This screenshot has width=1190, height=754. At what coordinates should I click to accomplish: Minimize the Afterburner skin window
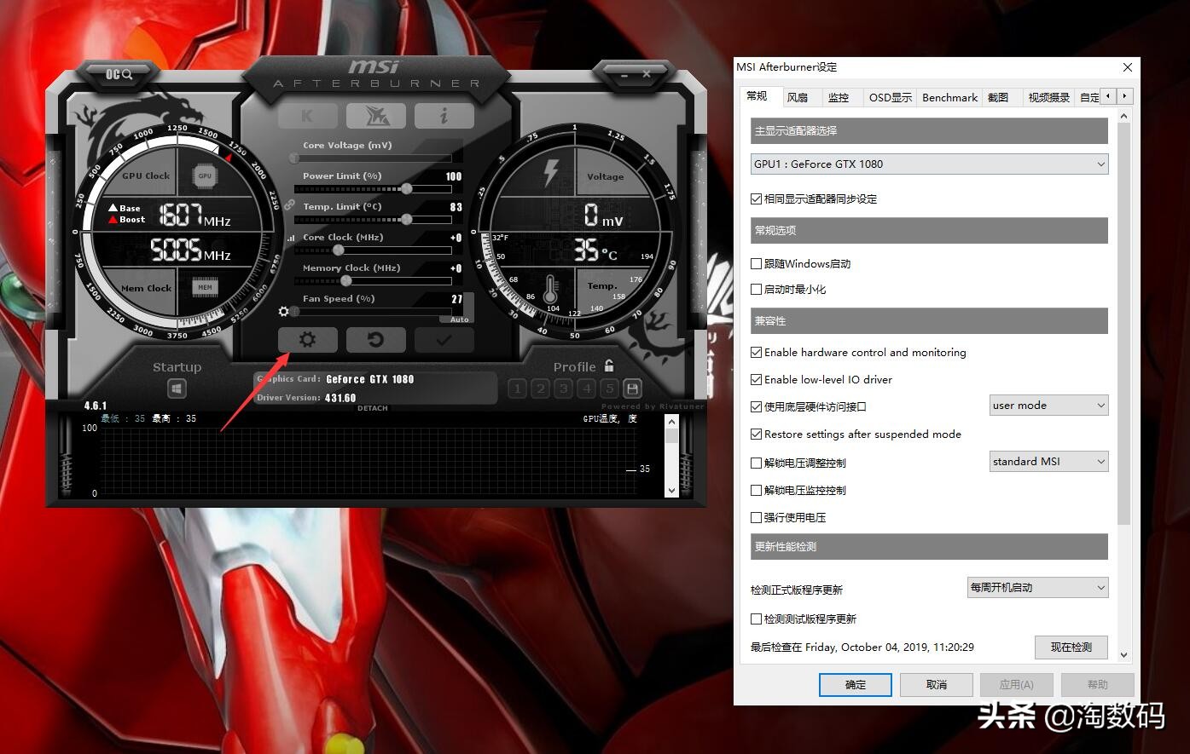(625, 75)
